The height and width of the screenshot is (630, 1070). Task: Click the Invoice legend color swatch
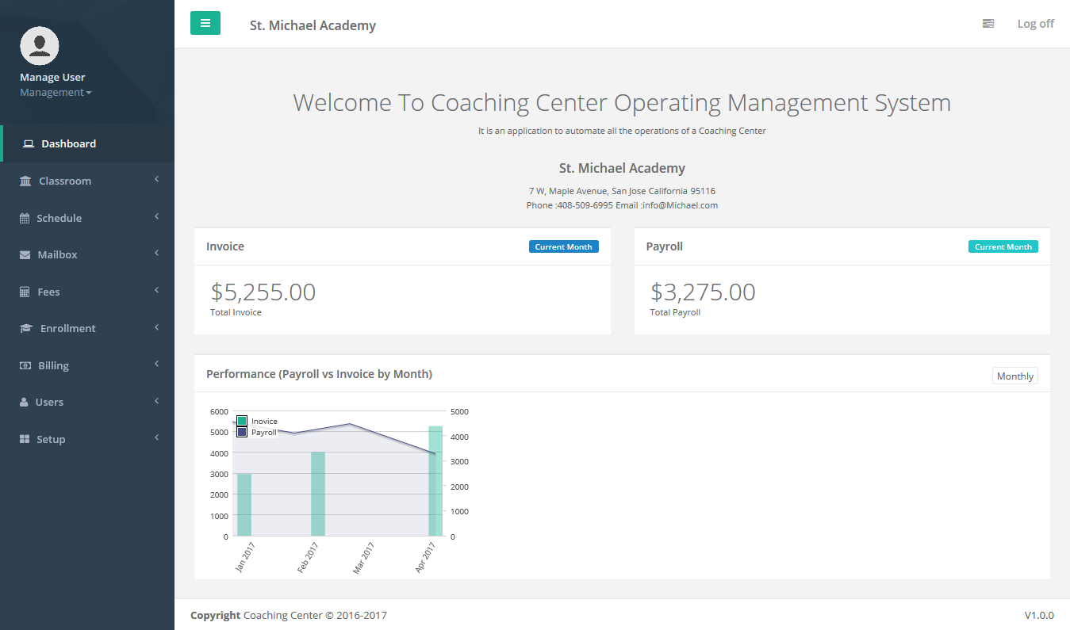242,421
